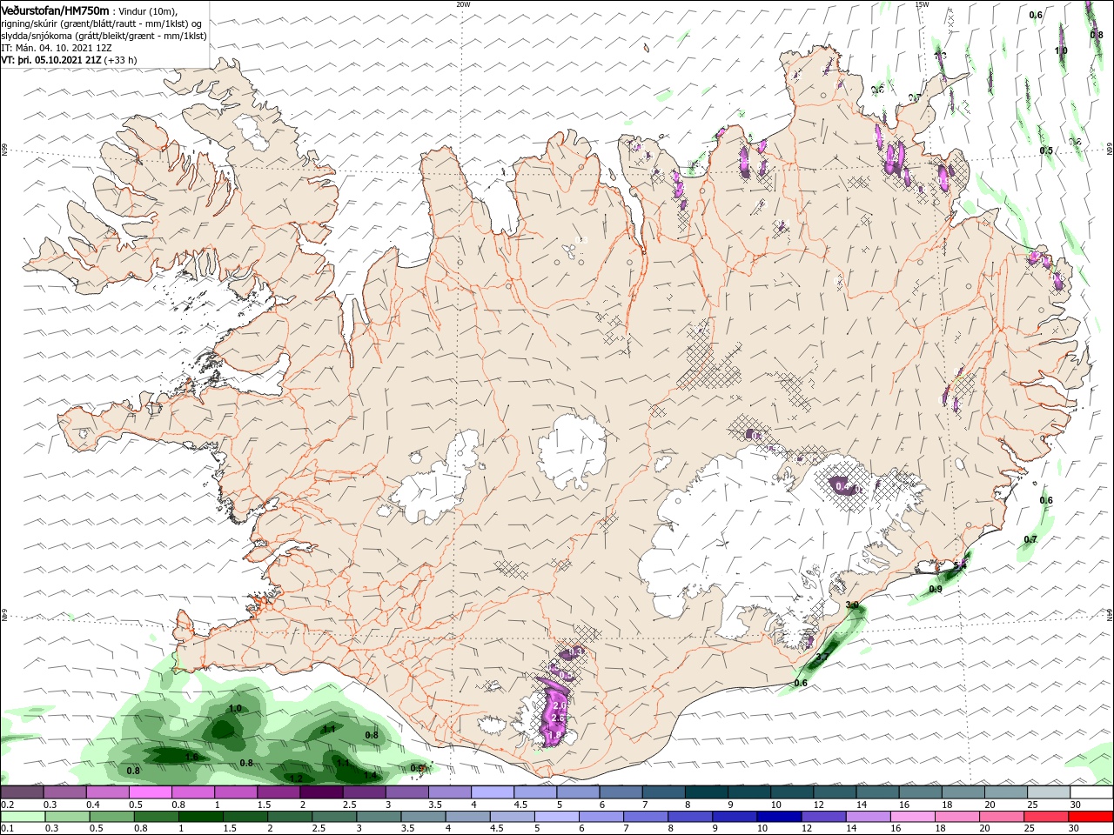Select the white 30 mm snow swatch
This screenshot has height=835, width=1114.
coord(1091,792)
